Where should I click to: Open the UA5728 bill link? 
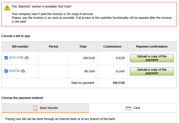click(14, 71)
